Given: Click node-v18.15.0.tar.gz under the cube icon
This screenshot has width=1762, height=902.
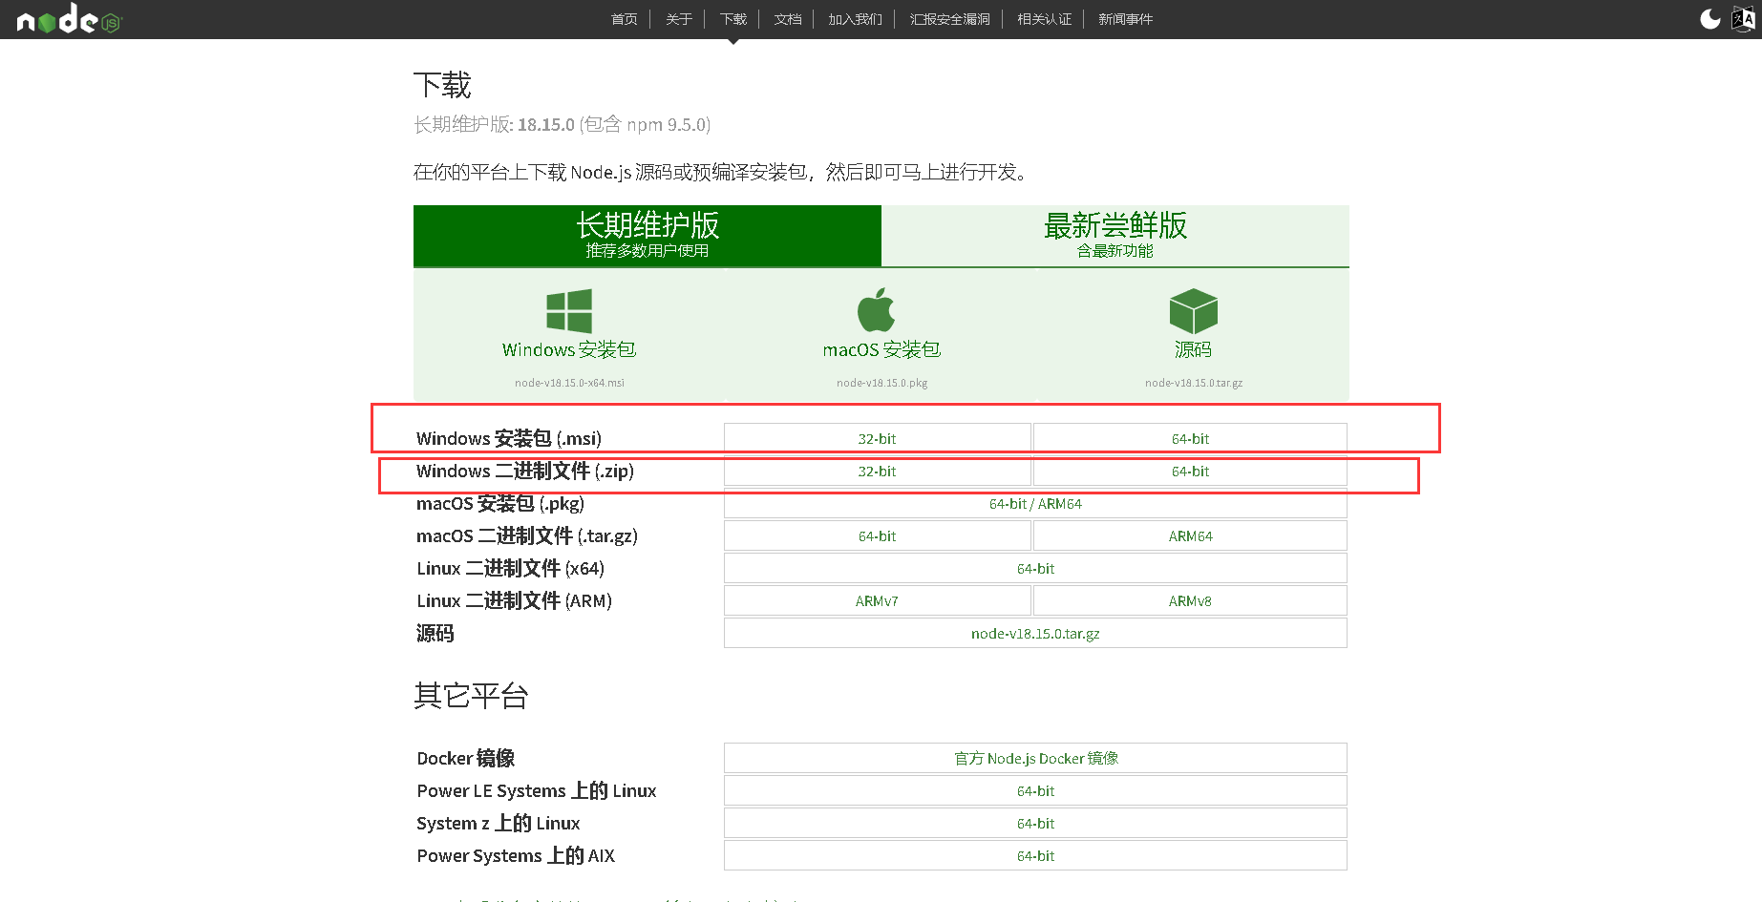Looking at the screenshot, I should (1194, 383).
